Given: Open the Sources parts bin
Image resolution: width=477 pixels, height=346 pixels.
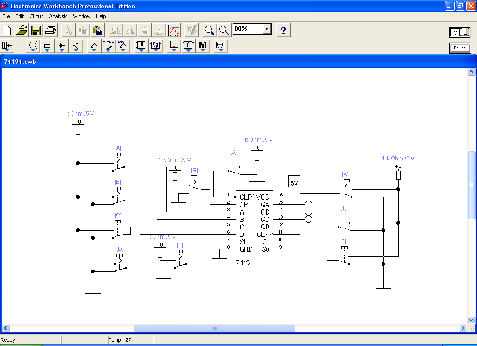Looking at the screenshot, I should coord(33,46).
